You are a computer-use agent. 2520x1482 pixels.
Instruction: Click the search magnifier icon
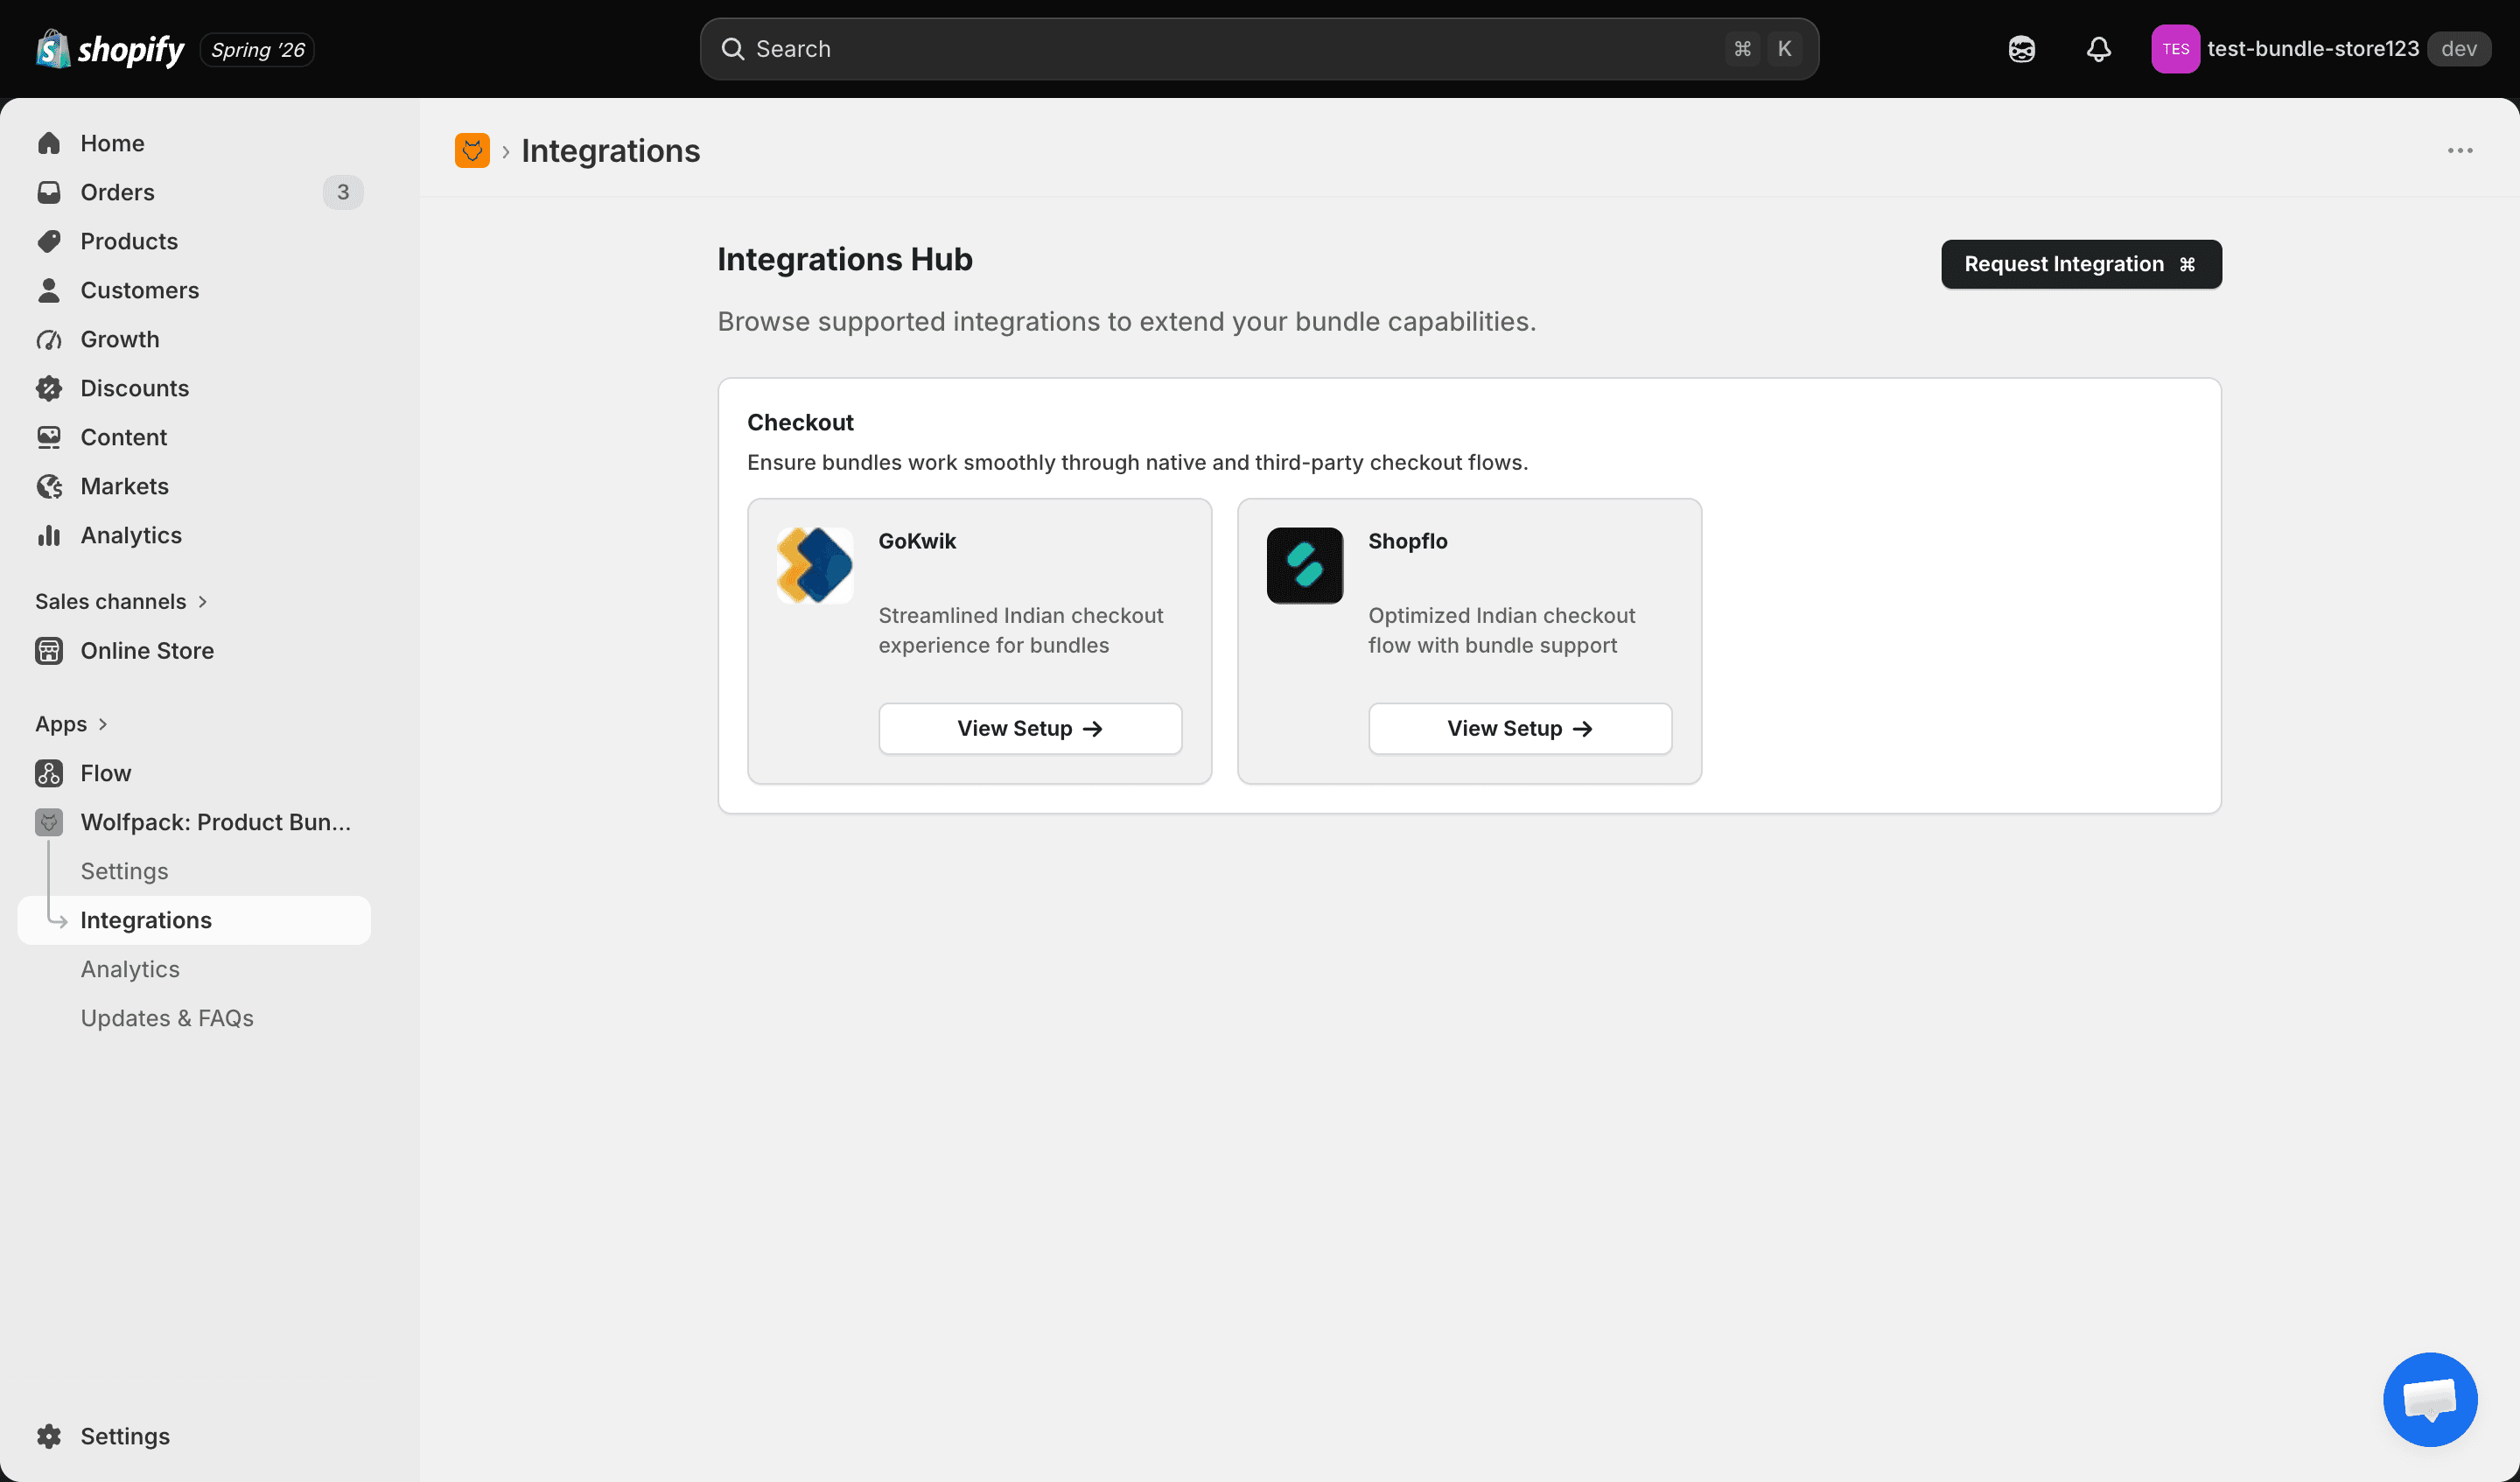tap(733, 49)
